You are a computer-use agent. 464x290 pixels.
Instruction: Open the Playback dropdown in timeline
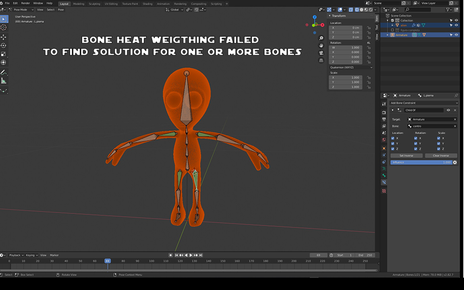[16, 255]
